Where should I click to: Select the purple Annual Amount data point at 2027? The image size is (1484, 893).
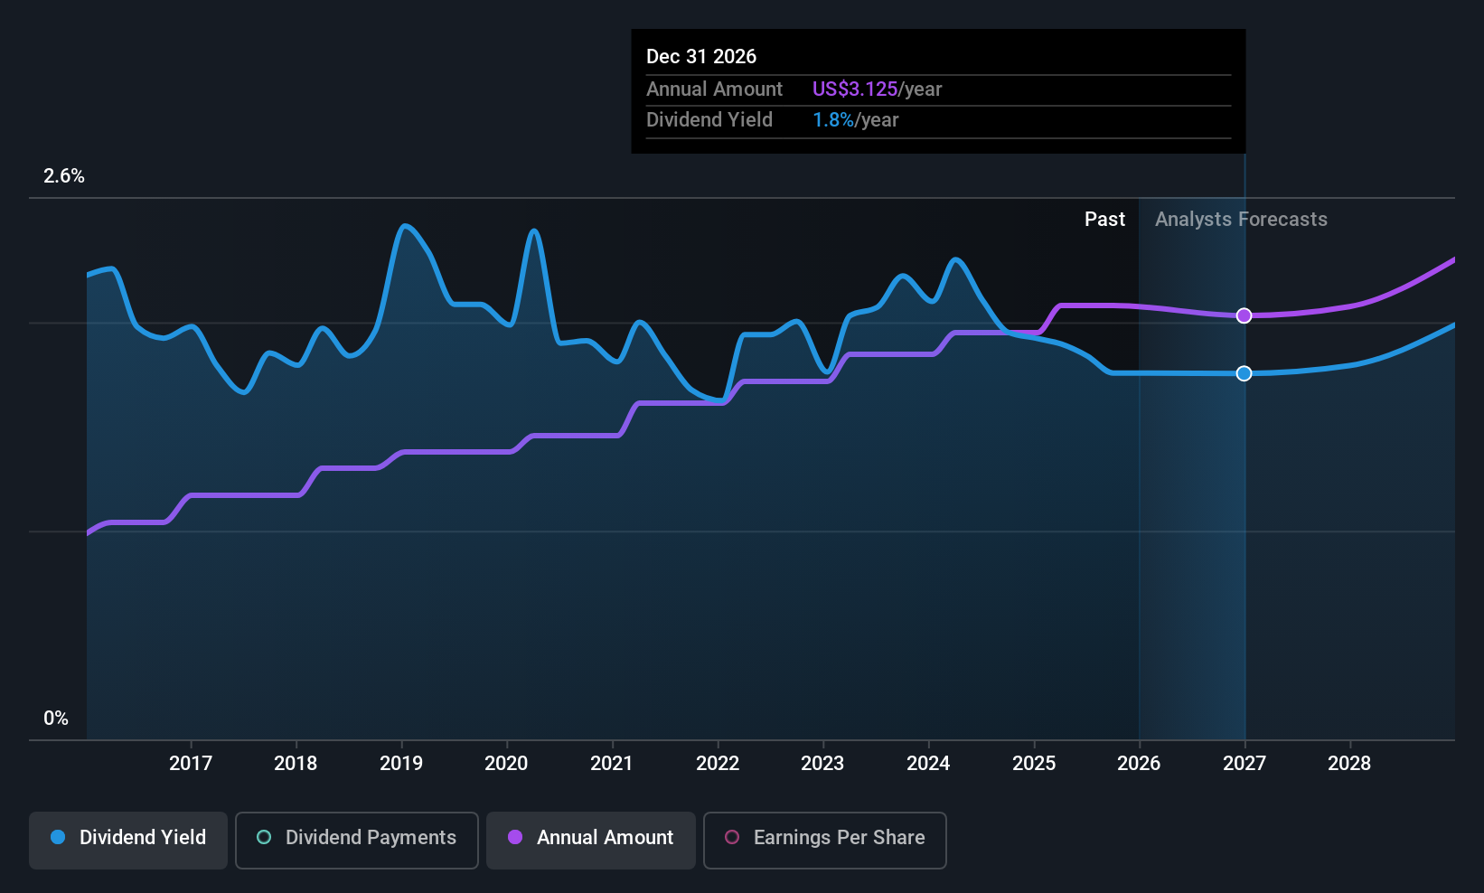pos(1244,315)
